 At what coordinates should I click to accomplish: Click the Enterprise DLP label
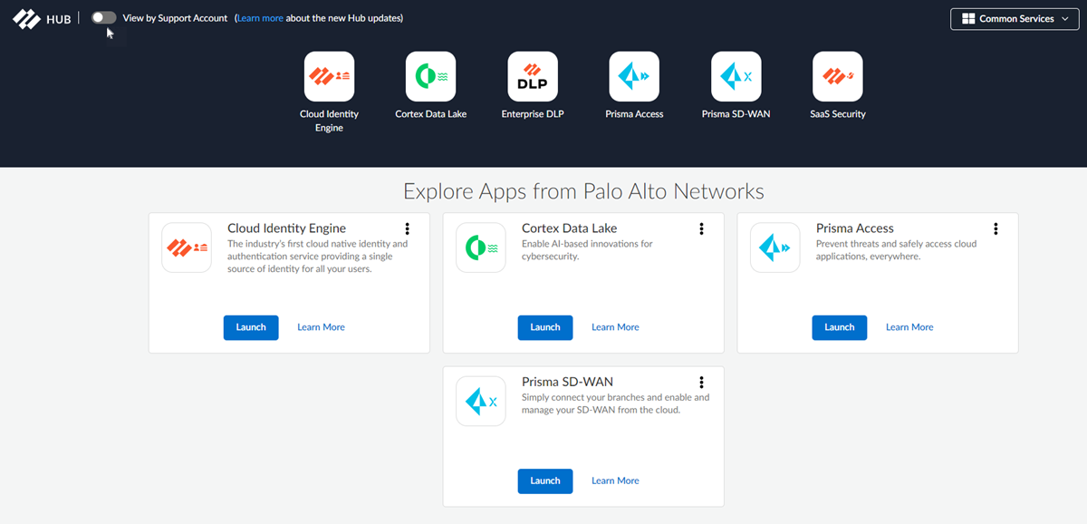coord(533,114)
